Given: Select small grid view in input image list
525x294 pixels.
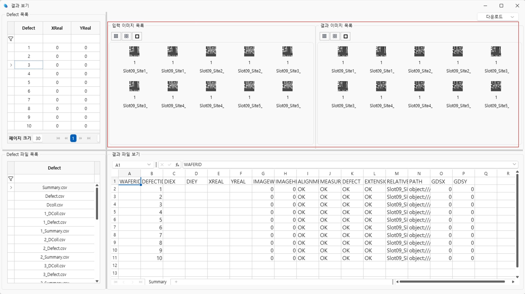Looking at the screenshot, I should 116,36.
